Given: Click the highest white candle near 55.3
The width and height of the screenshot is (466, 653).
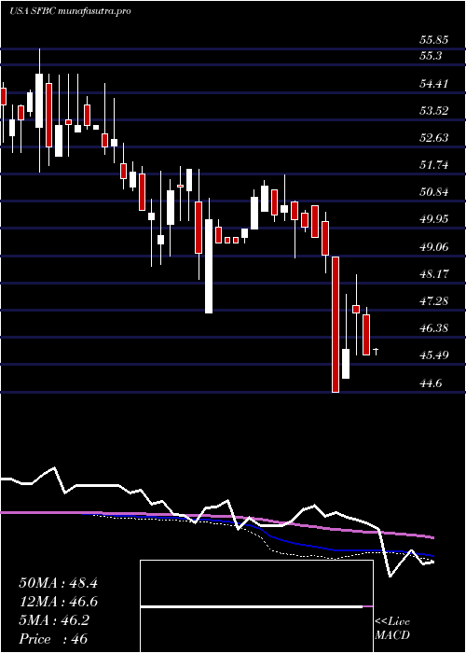Looking at the screenshot, I should coord(39,101).
